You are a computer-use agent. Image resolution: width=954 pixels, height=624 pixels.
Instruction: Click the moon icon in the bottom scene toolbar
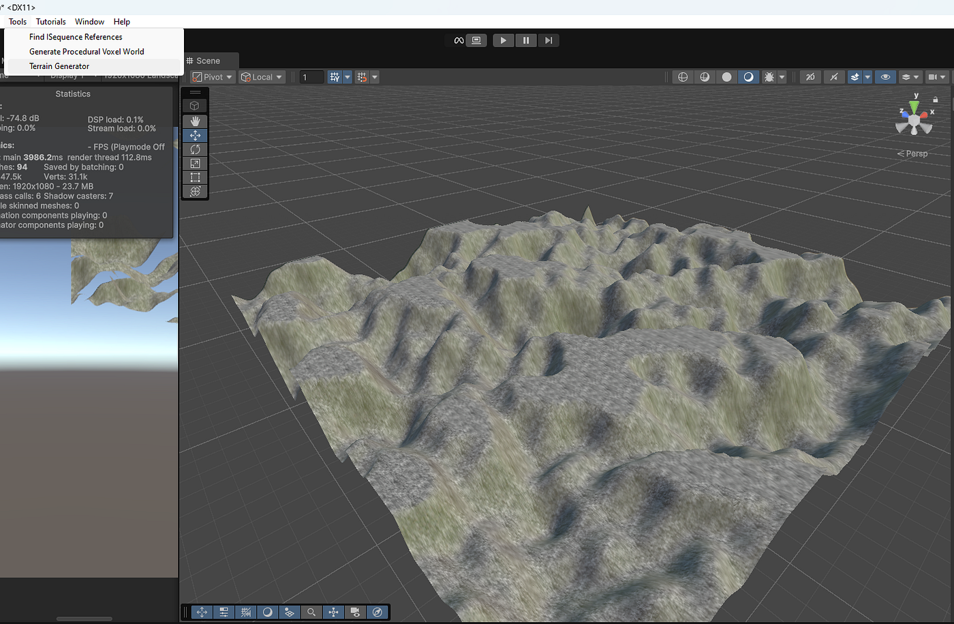pyautogui.click(x=267, y=612)
